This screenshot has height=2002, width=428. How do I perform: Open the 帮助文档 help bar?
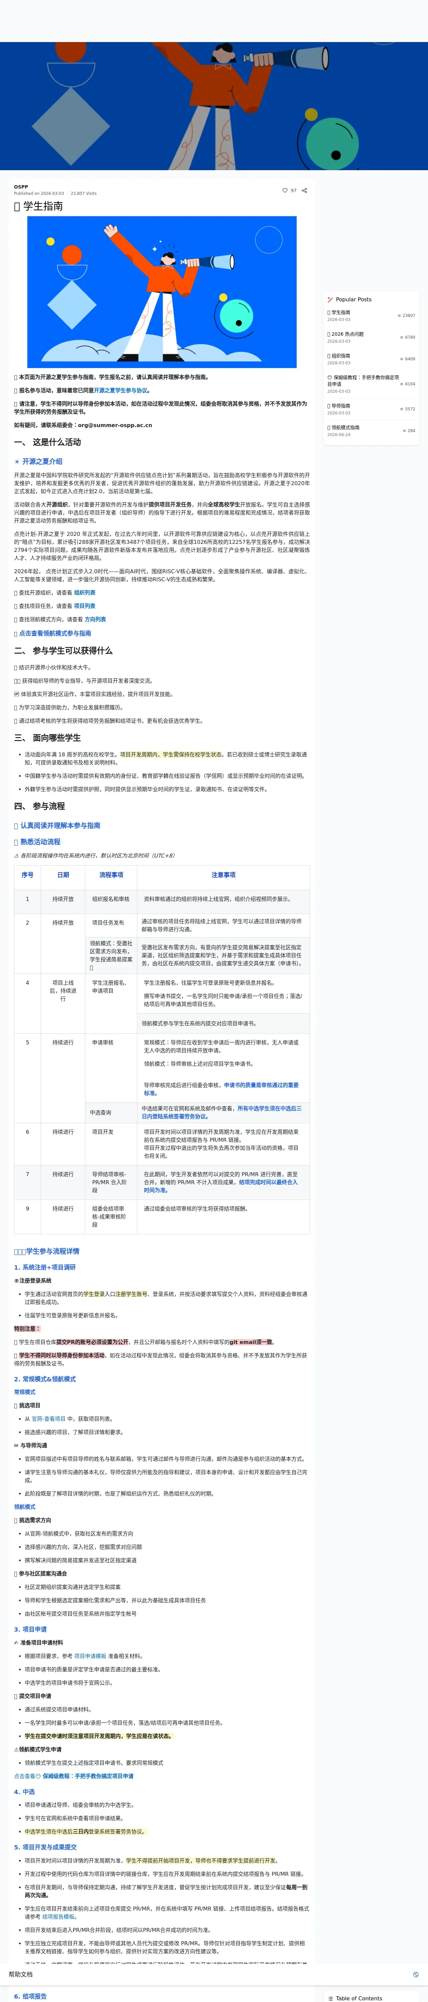click(214, 1974)
